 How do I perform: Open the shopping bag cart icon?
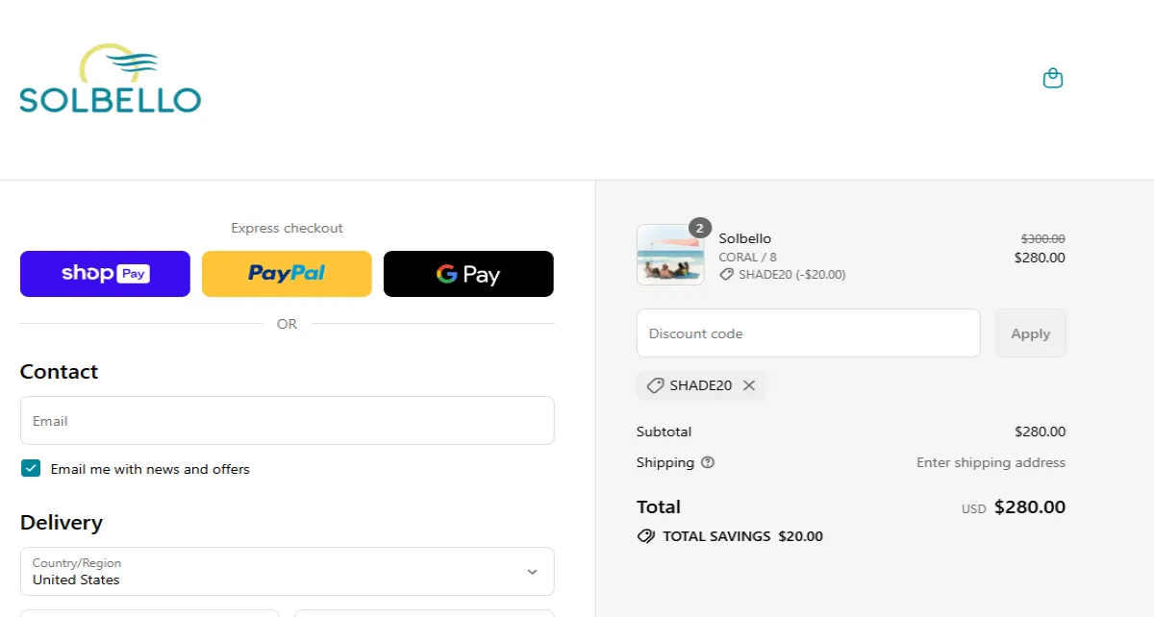pos(1053,79)
